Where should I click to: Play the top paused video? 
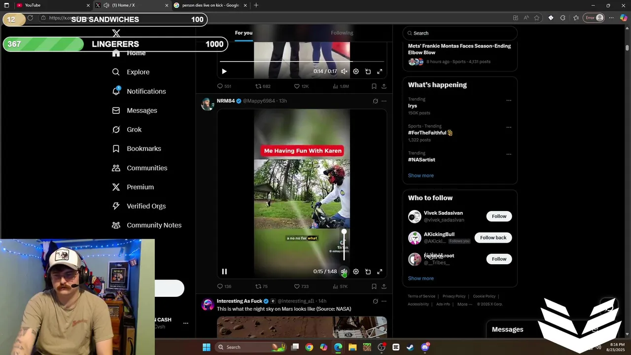[x=224, y=71]
